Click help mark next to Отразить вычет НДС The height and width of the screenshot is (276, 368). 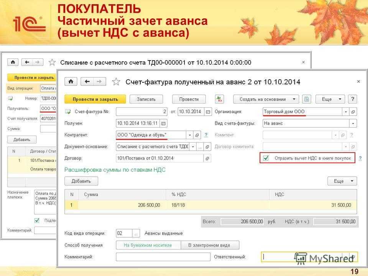click(x=360, y=158)
